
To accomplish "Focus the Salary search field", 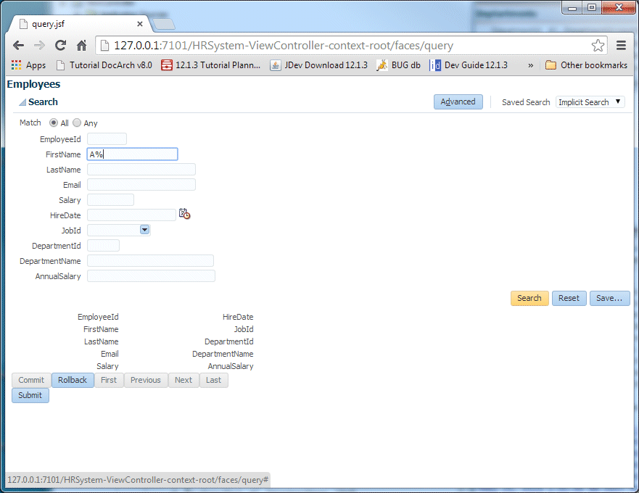I will pos(110,199).
